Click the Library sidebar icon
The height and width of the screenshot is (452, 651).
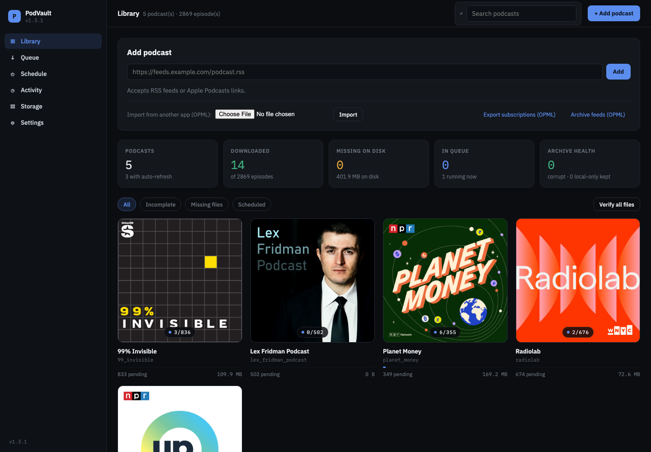click(13, 41)
